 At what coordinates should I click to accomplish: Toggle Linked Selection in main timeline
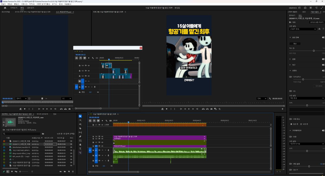coord(98,121)
